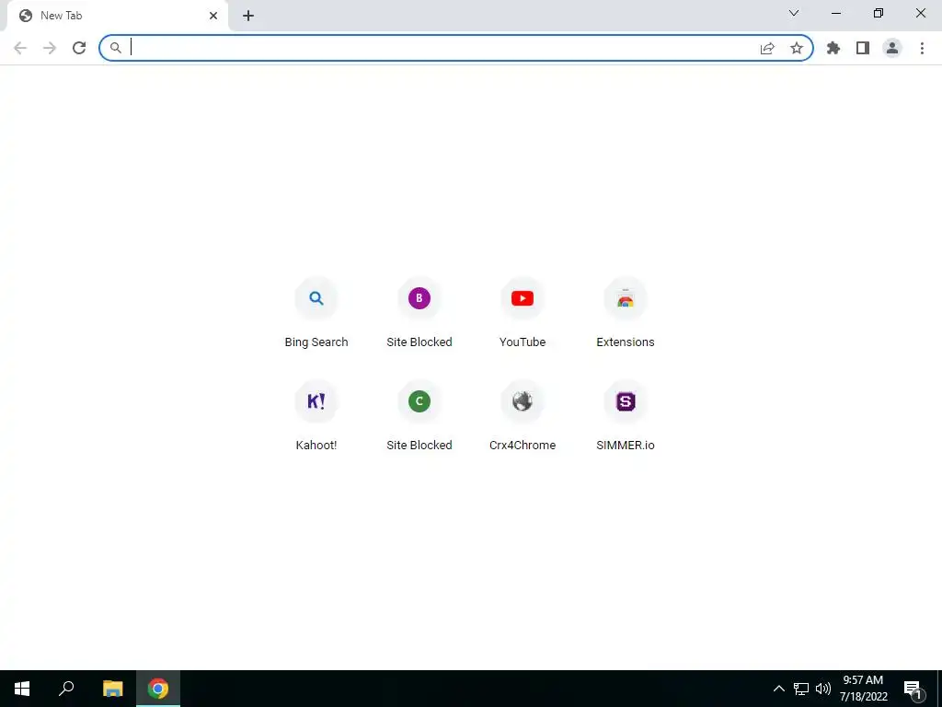The height and width of the screenshot is (707, 942).
Task: Open the profile avatar menu
Action: click(x=892, y=48)
